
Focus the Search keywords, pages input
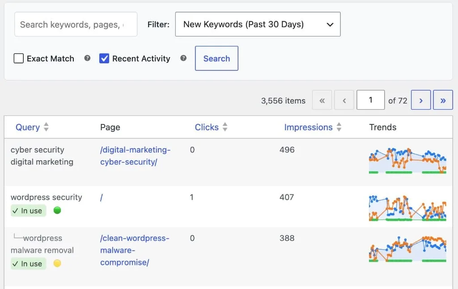[76, 24]
